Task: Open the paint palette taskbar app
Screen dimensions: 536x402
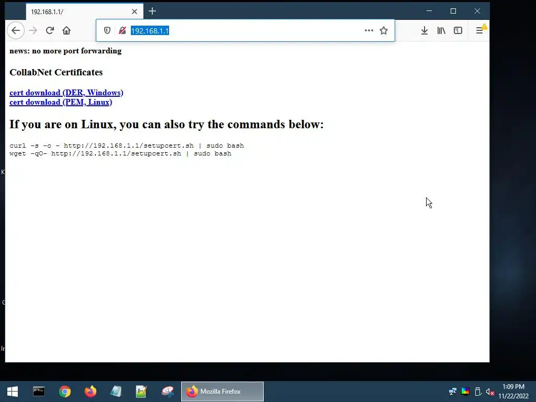Action: click(167, 392)
